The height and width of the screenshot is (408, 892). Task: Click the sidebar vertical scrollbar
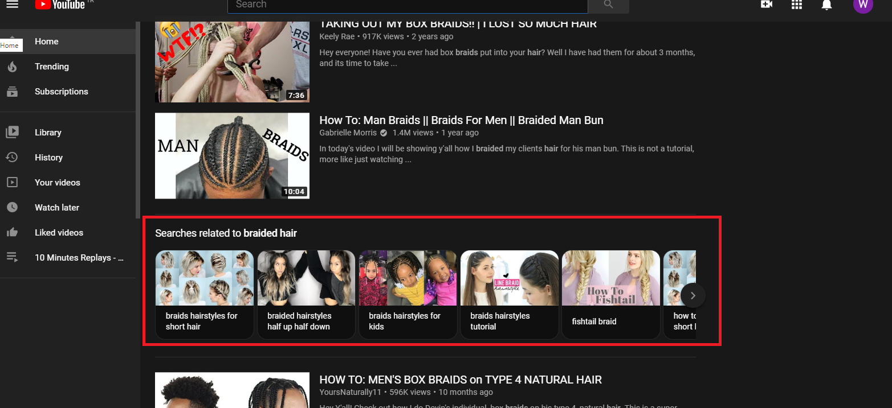[137, 119]
